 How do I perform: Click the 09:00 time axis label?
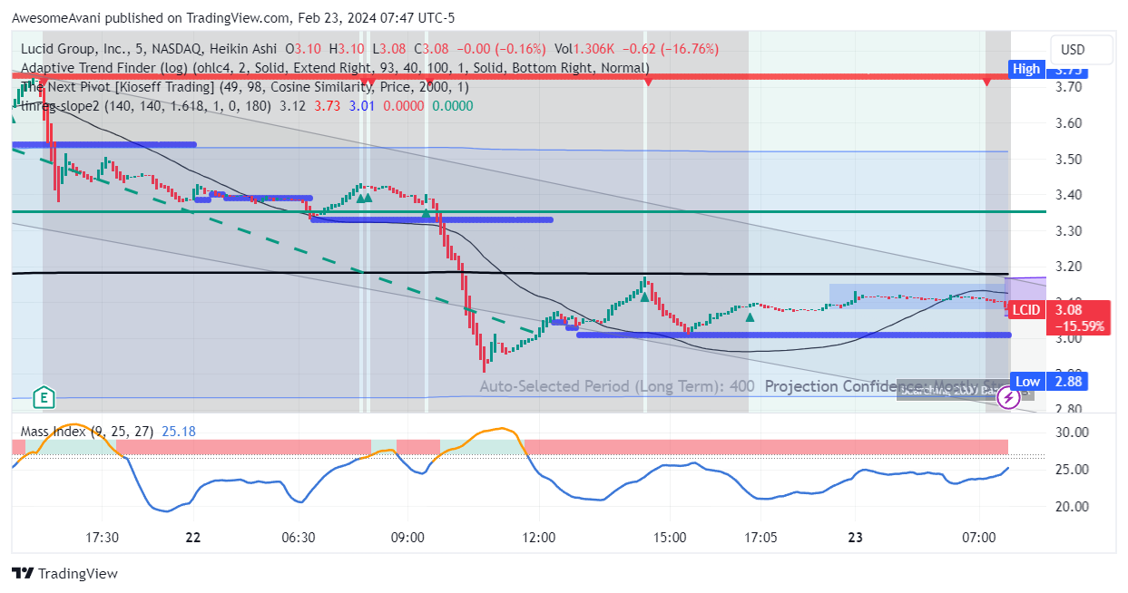pyautogui.click(x=407, y=538)
